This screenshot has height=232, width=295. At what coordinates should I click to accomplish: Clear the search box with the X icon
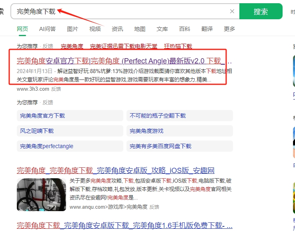(x=232, y=11)
